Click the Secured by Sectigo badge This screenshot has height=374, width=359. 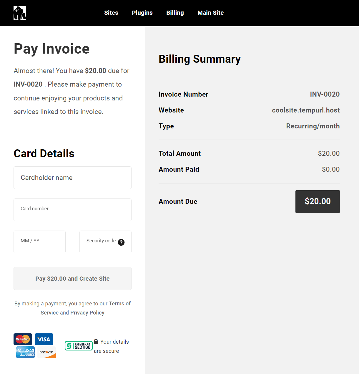click(79, 346)
